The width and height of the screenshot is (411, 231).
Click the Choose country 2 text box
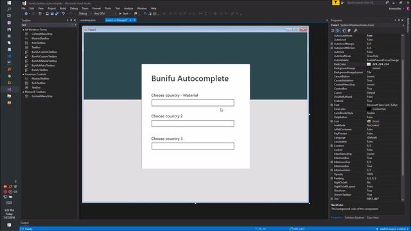[x=193, y=123]
